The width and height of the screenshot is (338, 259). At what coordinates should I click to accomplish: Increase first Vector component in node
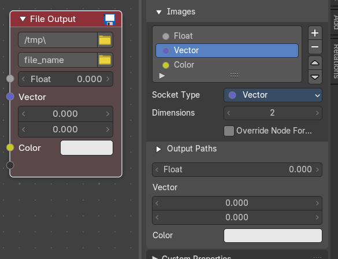click(108, 114)
